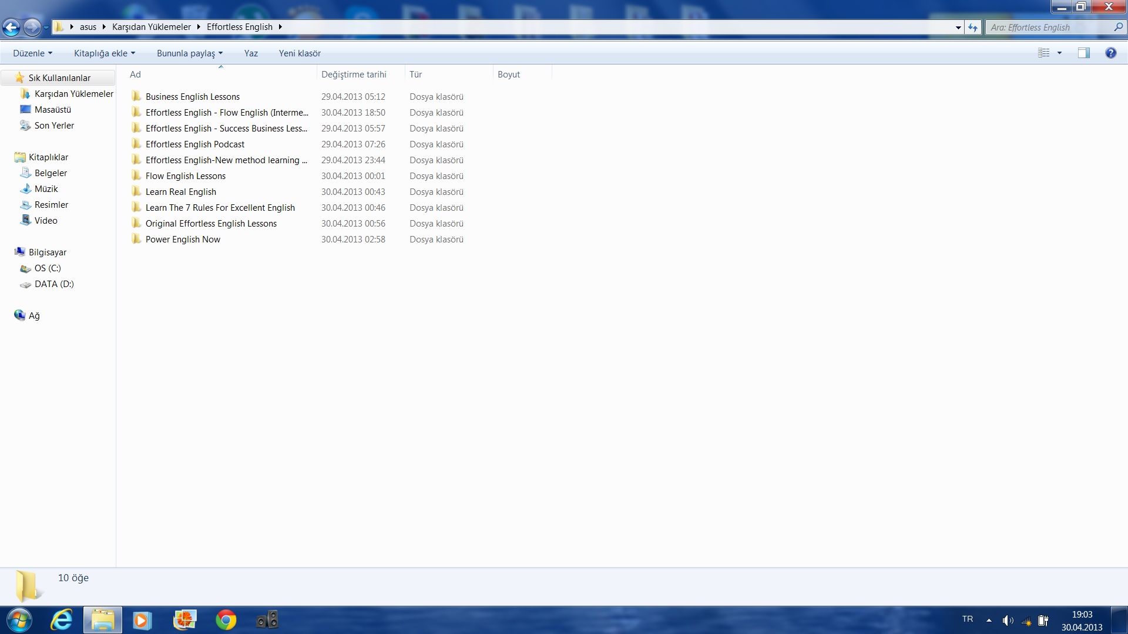Click the TR language indicator
Screen dimensions: 1128x634
tap(968, 619)
